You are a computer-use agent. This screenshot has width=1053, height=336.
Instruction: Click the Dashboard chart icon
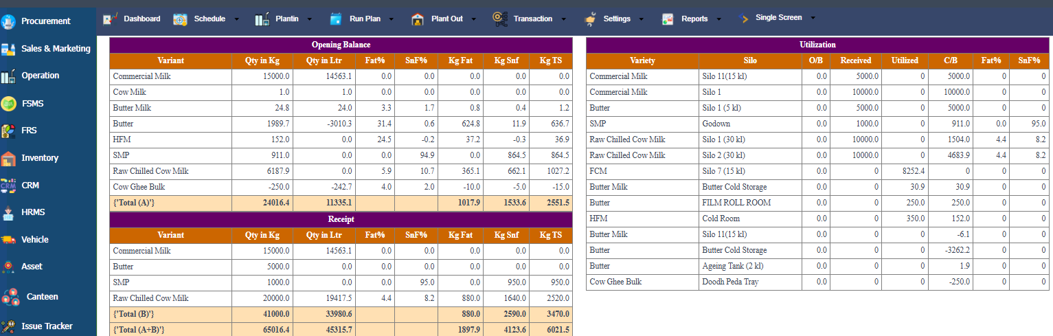tap(110, 19)
